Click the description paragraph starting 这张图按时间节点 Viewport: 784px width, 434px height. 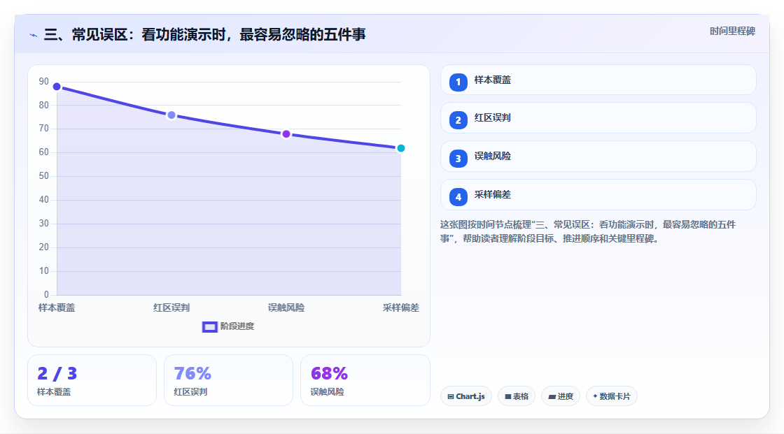[x=588, y=231]
